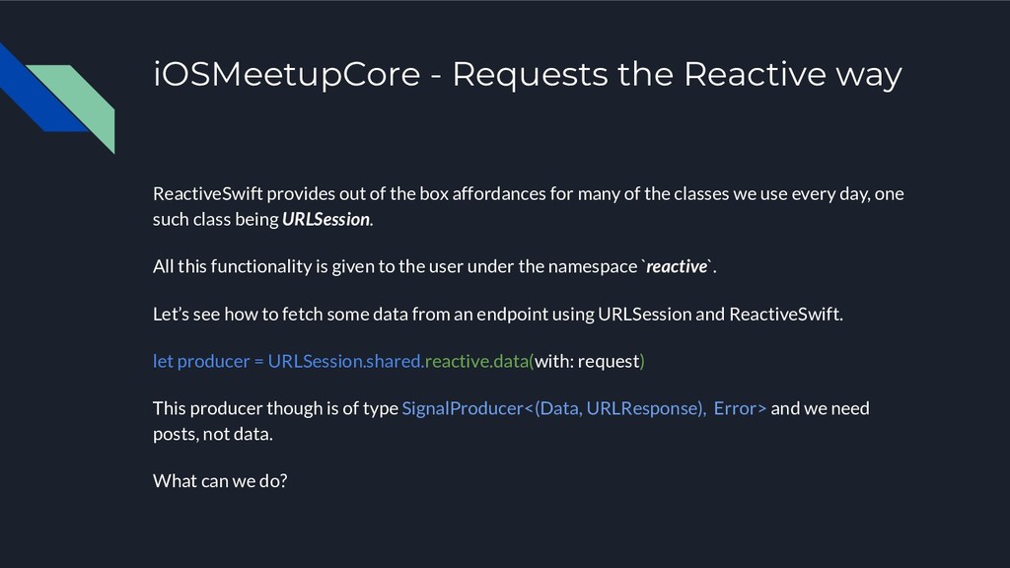Click "Reactive way" in the slide title
This screenshot has height=568, width=1010.
click(x=792, y=74)
